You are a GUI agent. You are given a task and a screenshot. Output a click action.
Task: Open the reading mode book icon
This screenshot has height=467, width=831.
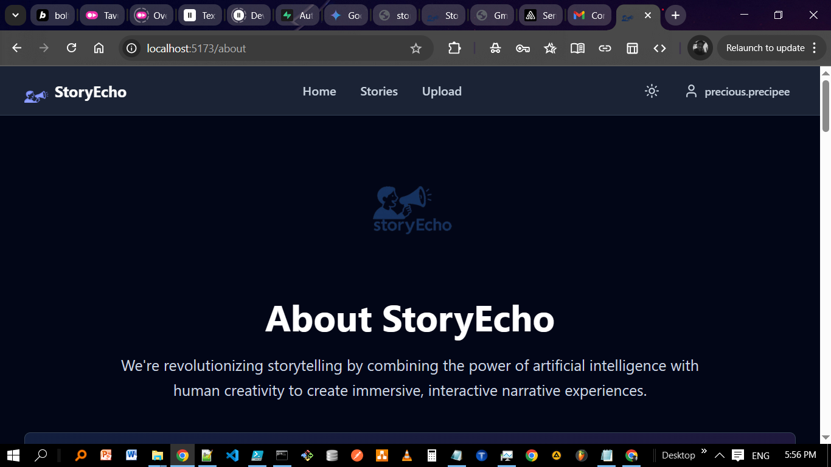pos(577,48)
